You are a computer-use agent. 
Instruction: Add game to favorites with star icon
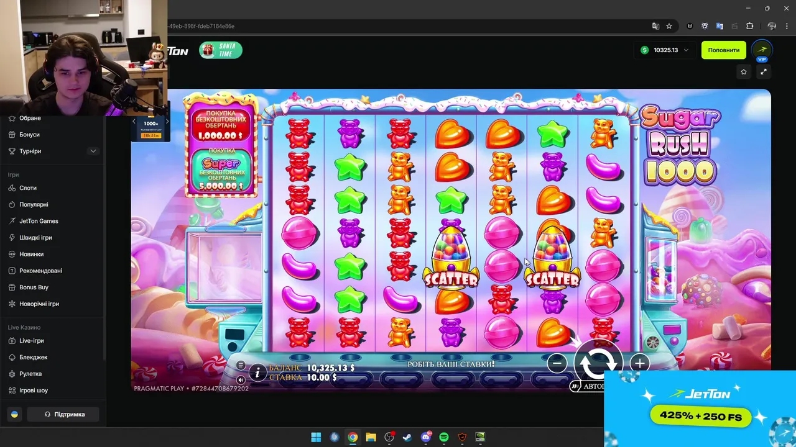point(743,72)
